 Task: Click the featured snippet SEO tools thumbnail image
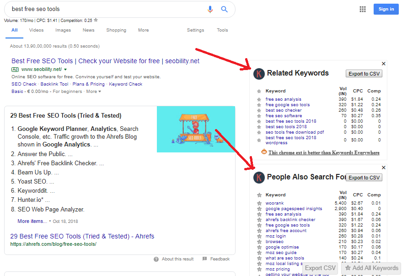pos(196,129)
